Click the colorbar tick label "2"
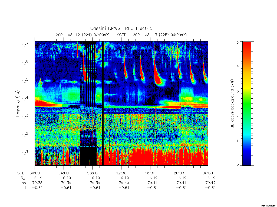277x207 pixels. (x=238, y=116)
